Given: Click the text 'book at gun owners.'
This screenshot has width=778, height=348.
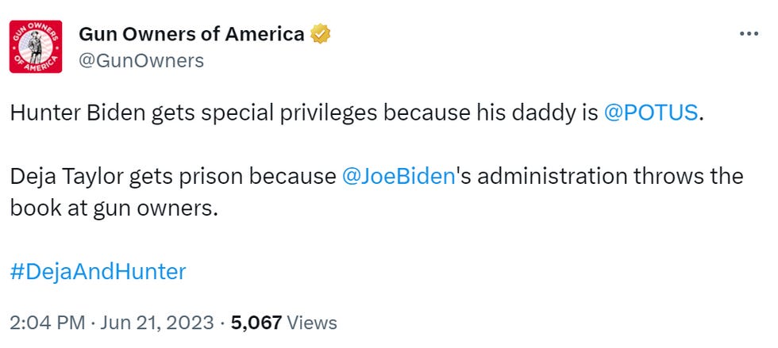Looking at the screenshot, I should [x=114, y=208].
